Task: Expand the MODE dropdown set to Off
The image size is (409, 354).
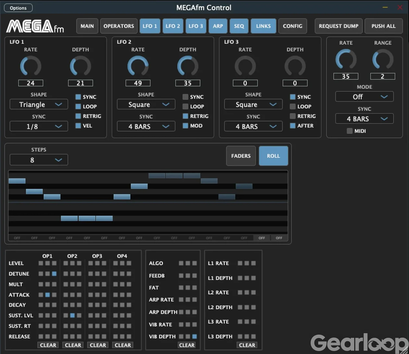Action: [x=365, y=97]
